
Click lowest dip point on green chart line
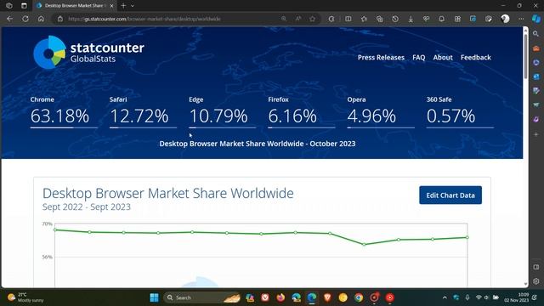[364, 244]
